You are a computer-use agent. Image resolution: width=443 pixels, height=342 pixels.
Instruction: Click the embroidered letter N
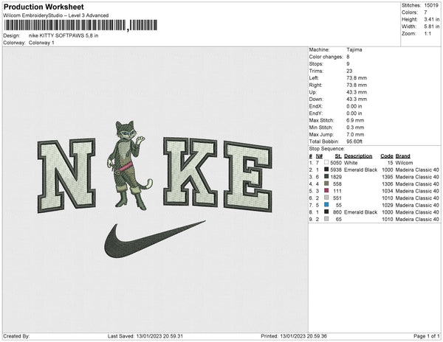pos(66,176)
